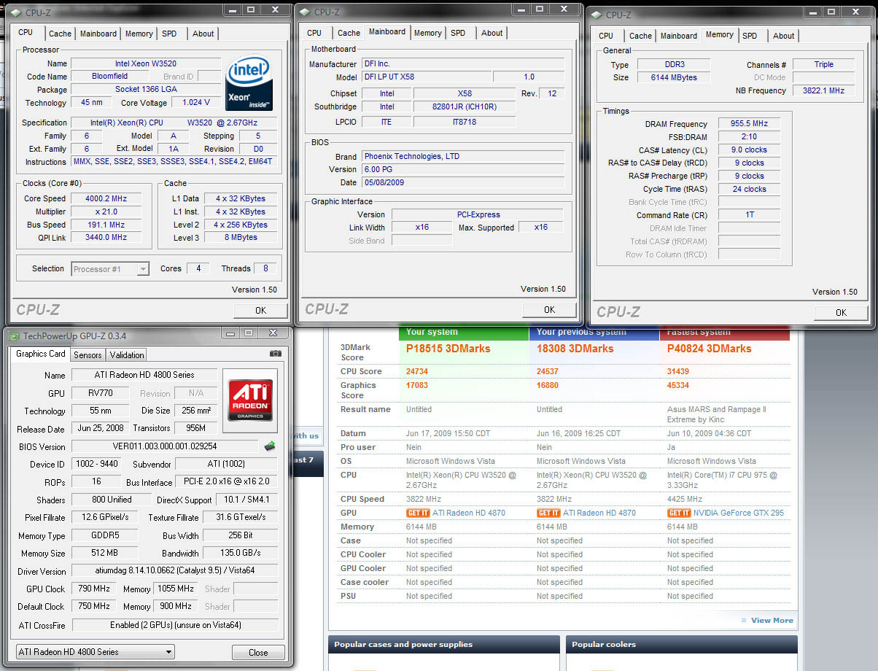Click the Code Name Bloomfield field
This screenshot has height=671, width=878.
[110, 76]
